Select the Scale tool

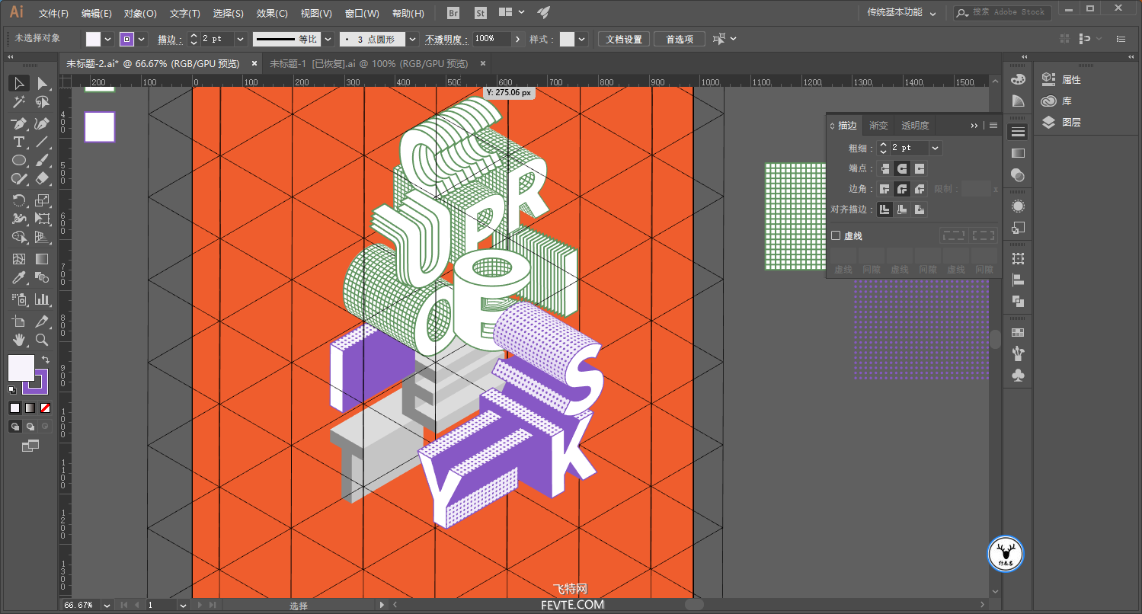(x=42, y=200)
